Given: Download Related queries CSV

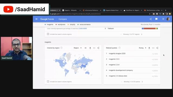Looking at the screenshot, I should [x=149, y=48].
